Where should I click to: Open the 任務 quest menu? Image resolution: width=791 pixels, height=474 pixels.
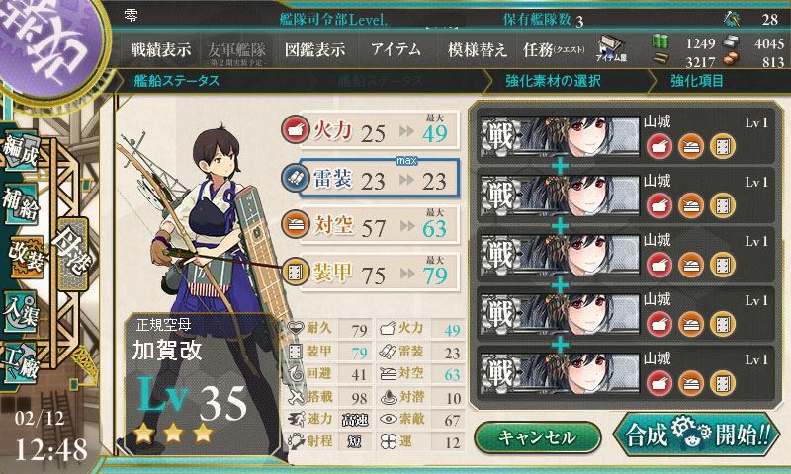tap(554, 49)
